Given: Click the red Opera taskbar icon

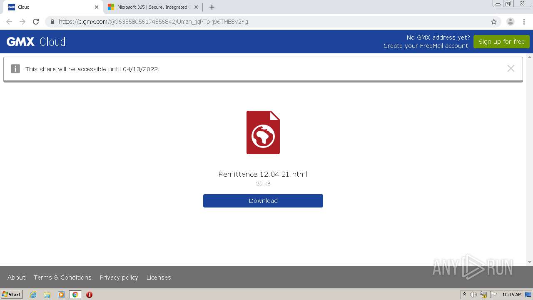Looking at the screenshot, I should [x=89, y=295].
